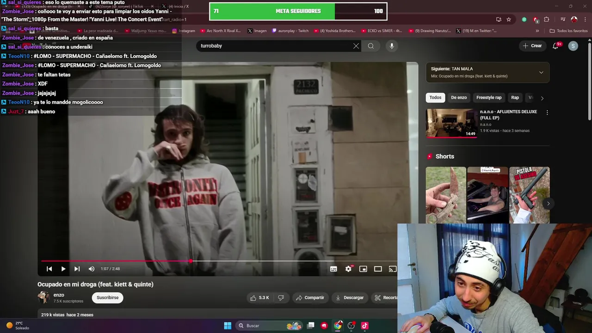Open the weather widget 21°C Soleado
Viewport: 592px width, 333px height.
[x=18, y=326]
